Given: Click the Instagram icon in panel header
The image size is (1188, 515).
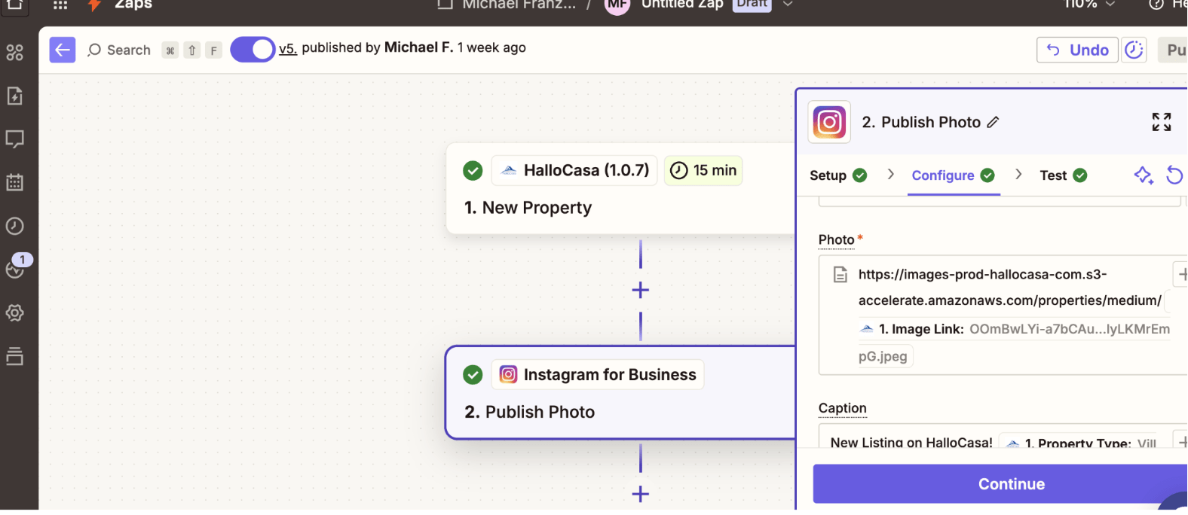Looking at the screenshot, I should coord(829,122).
